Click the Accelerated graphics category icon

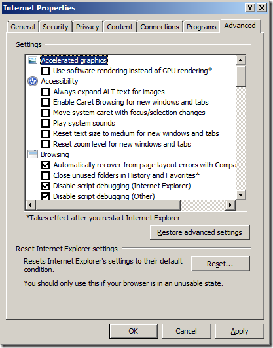click(x=33, y=60)
